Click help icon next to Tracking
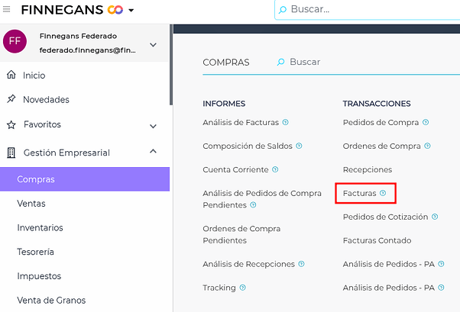The image size is (460, 312). [243, 288]
